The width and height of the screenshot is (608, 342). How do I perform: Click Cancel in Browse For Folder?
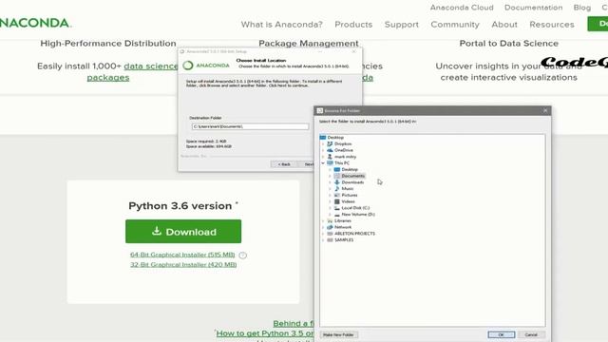click(x=531, y=334)
